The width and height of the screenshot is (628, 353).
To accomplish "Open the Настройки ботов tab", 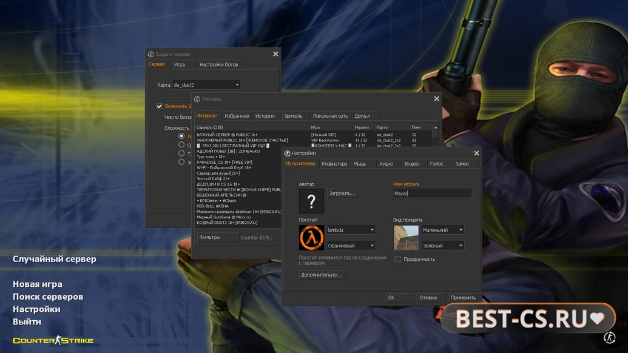I will pyautogui.click(x=218, y=64).
